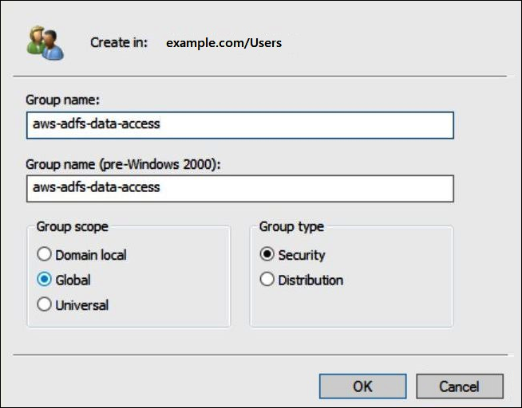Viewport: 522px width, 408px height.
Task: Select the Domain local scope option
Action: (45, 255)
